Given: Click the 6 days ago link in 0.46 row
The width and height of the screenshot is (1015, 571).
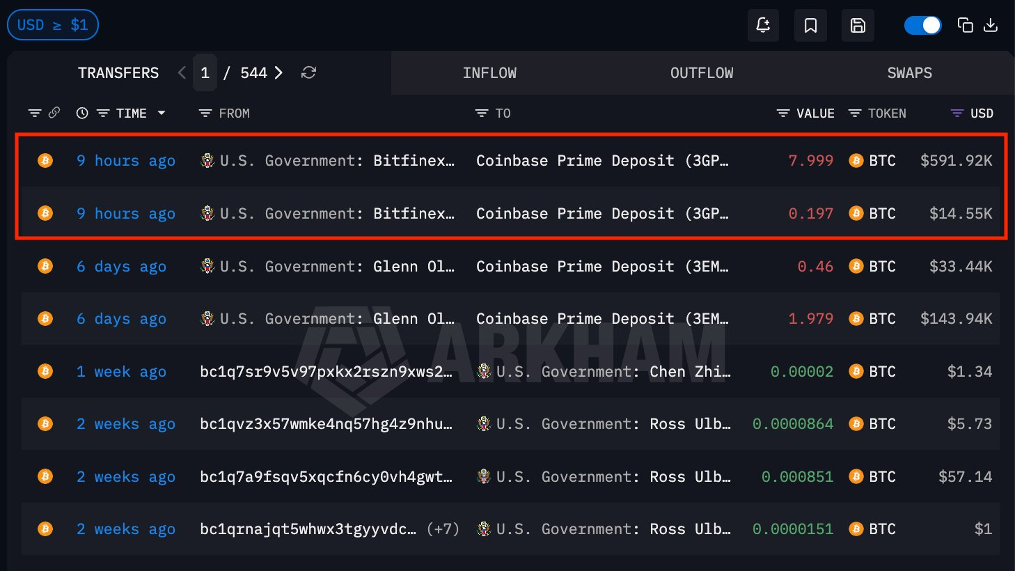Looking at the screenshot, I should 121,266.
